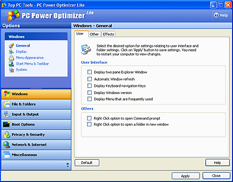Expand the sidebar overflow chevron menu
This screenshot has width=233, height=182.
[67, 165]
